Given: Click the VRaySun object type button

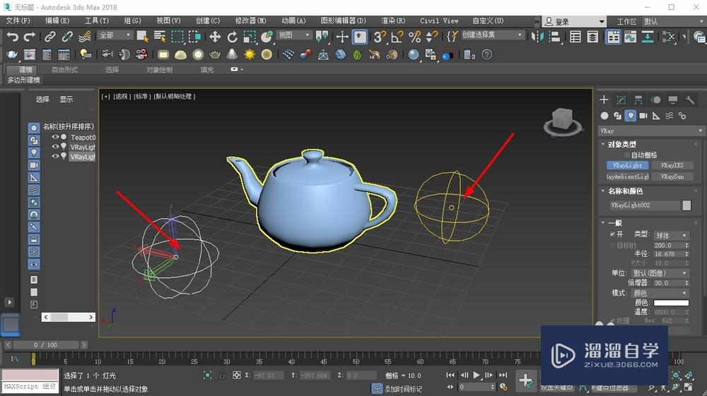Looking at the screenshot, I should (x=672, y=176).
